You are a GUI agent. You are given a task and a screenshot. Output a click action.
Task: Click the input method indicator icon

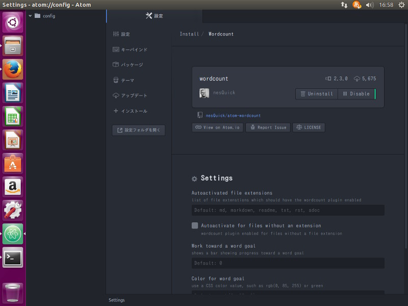coord(356,5)
